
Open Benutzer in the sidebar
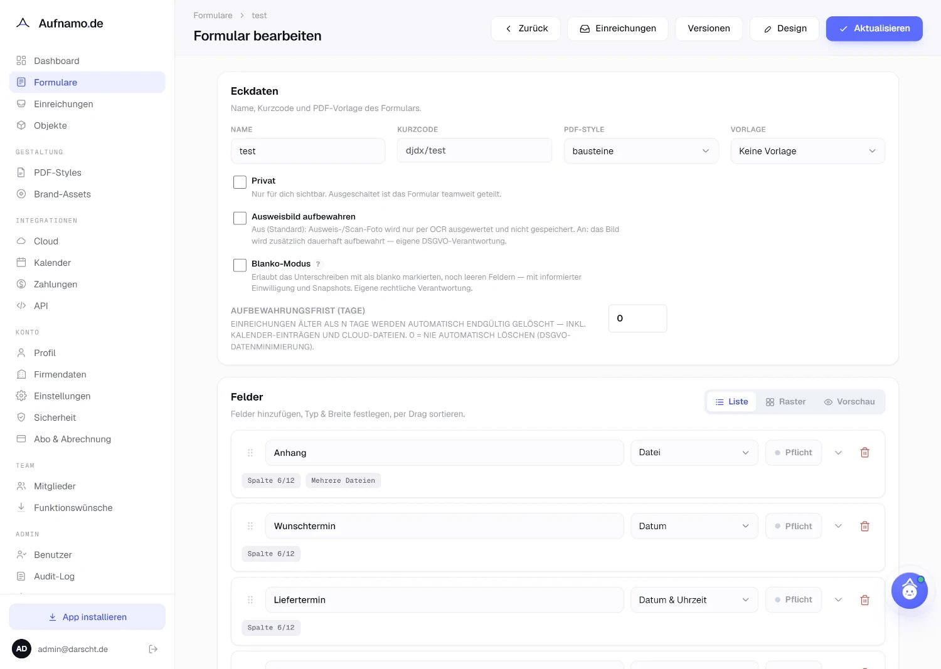[x=87, y=555]
